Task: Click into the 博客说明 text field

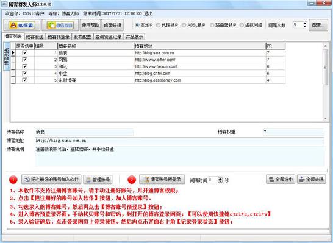Action: 179,156
